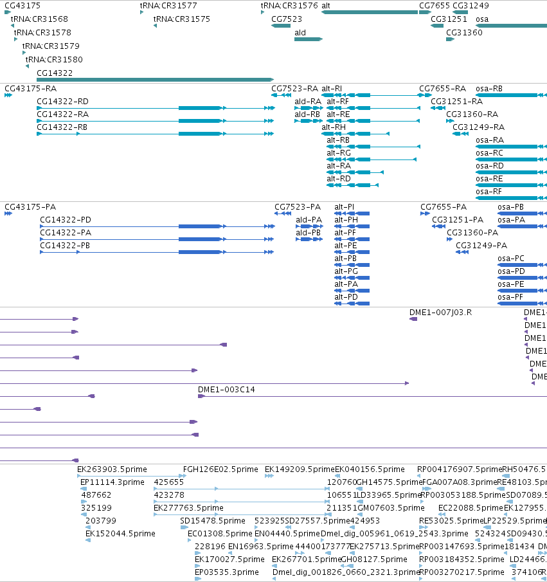This screenshot has width=547, height=582.
Task: Select the osa-PF protein label
Action: (510, 297)
